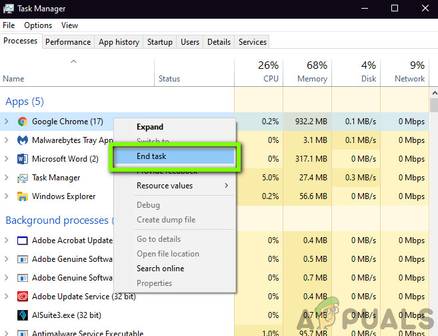Expand the Malwarebytes Tray App row

click(x=7, y=140)
